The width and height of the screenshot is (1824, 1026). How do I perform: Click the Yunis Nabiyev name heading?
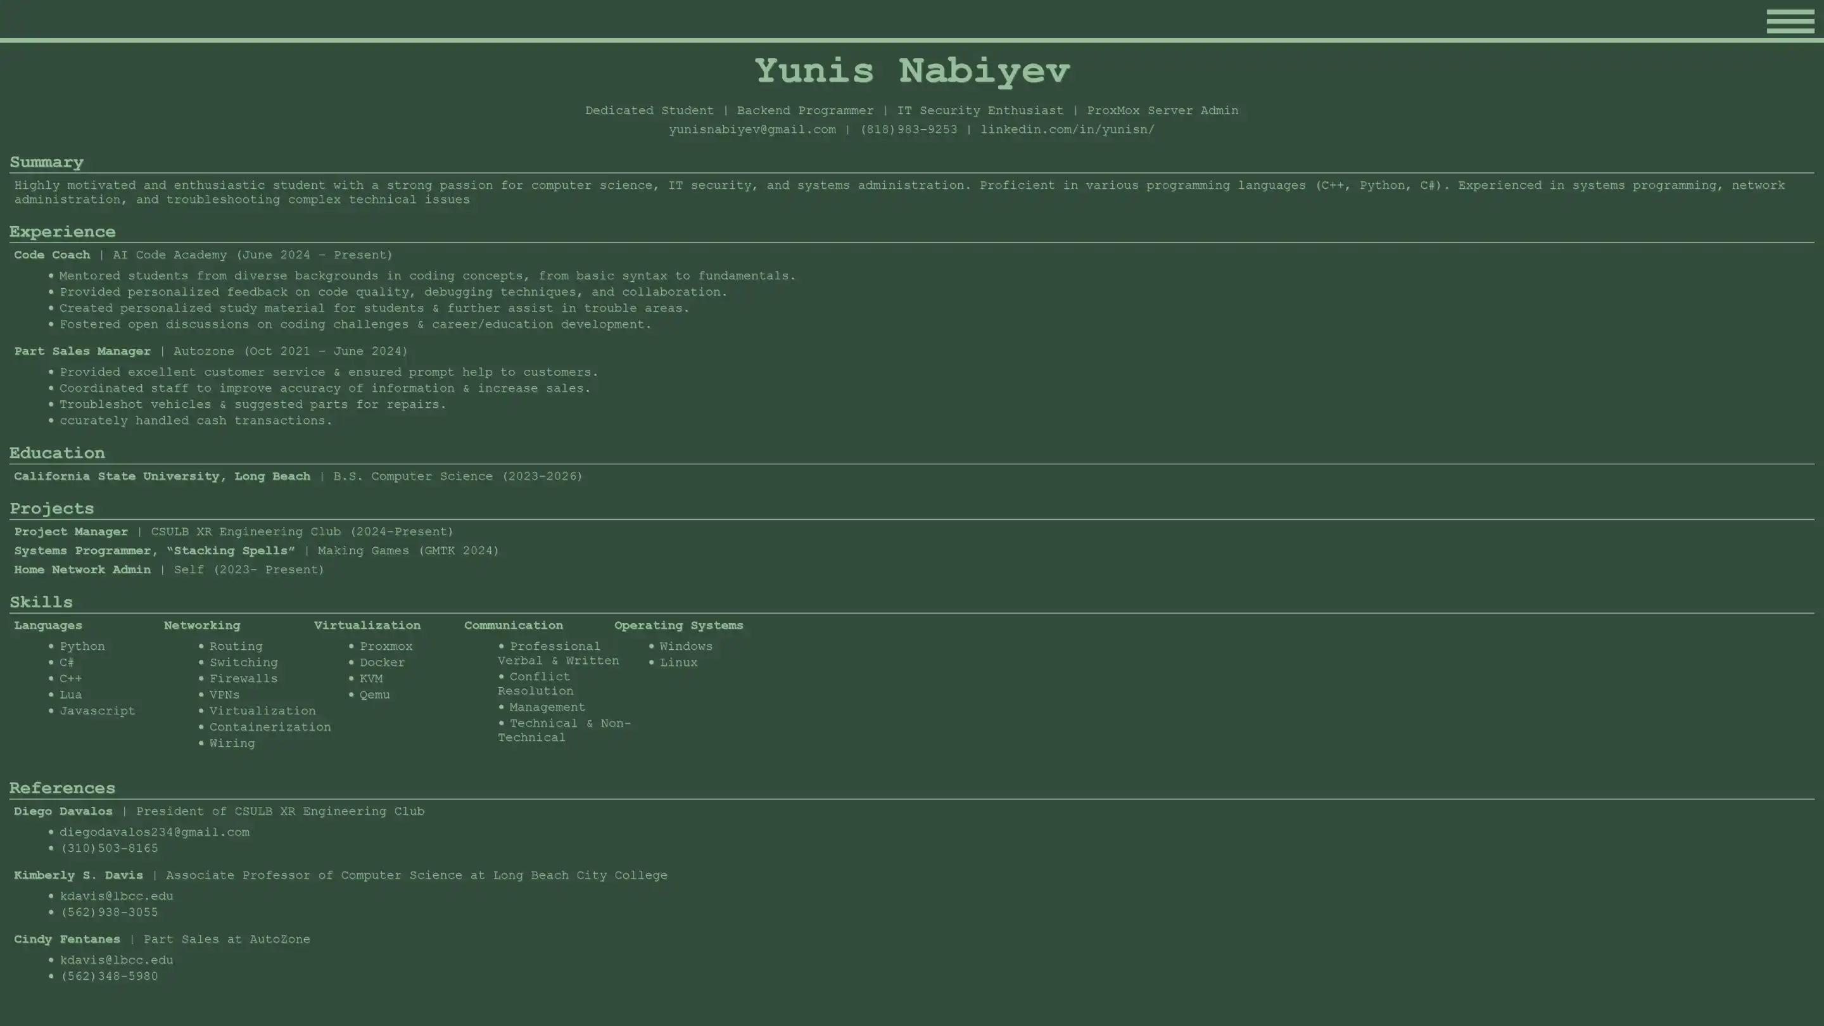click(x=911, y=72)
